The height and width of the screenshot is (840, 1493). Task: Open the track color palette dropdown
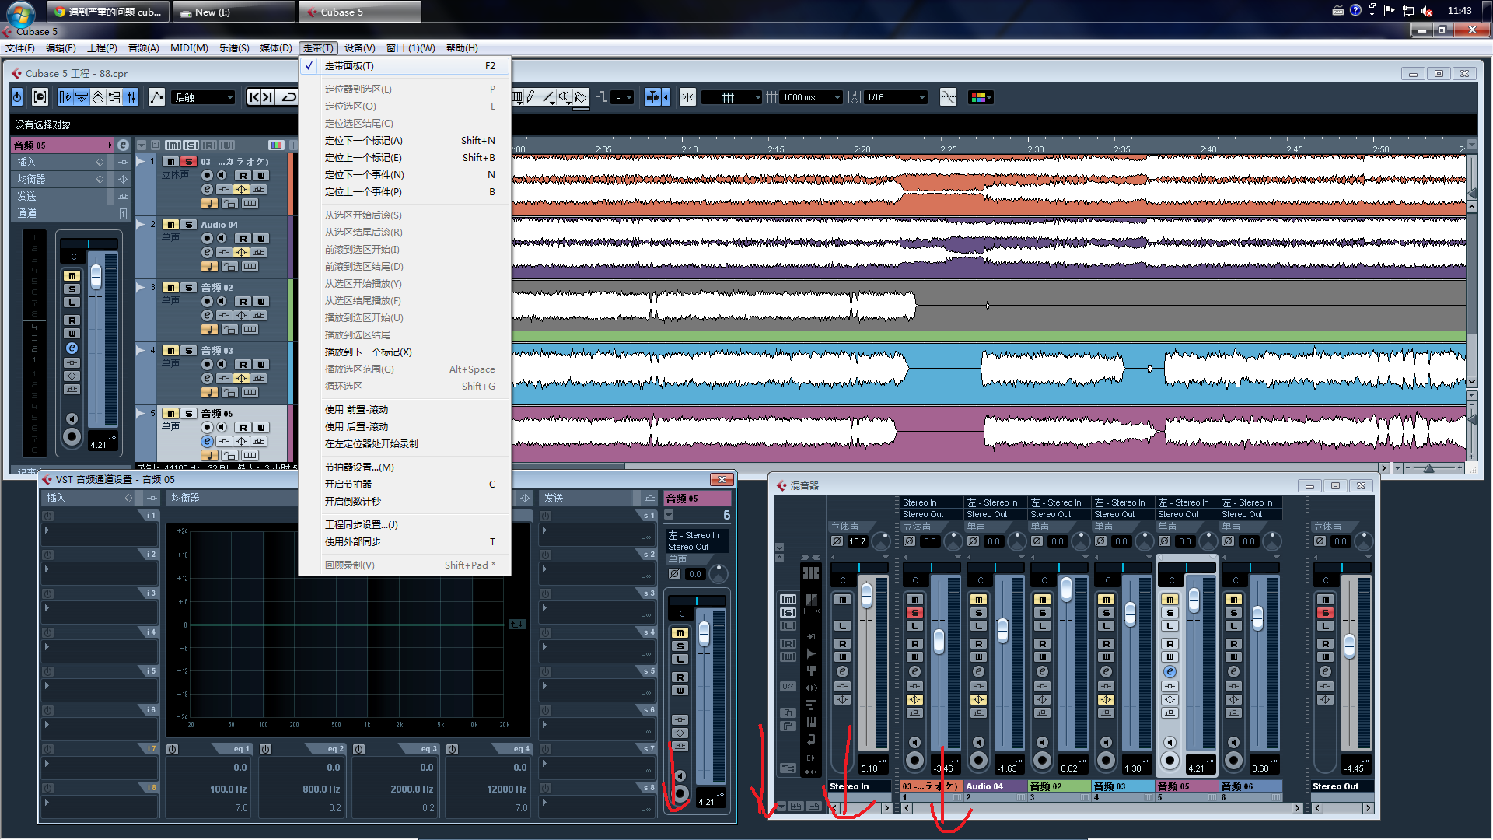(x=981, y=97)
